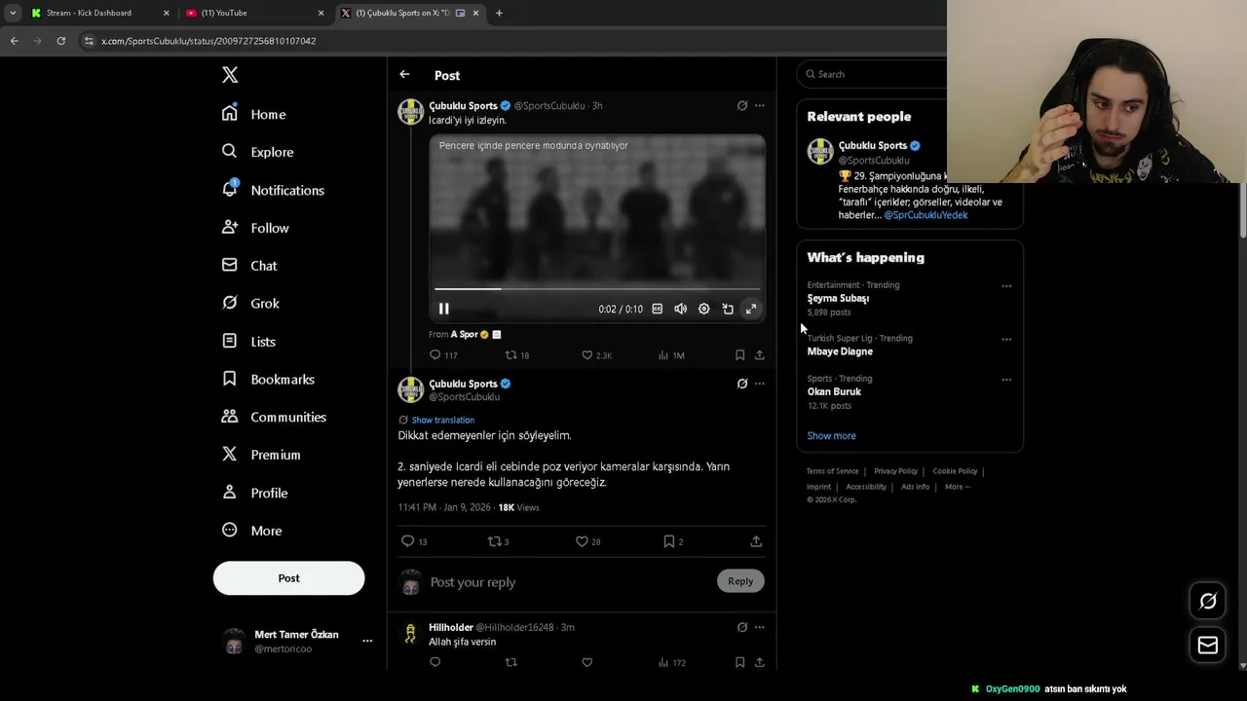Open the @SprCubukluYedek mention link
The image size is (1247, 701).
(926, 215)
